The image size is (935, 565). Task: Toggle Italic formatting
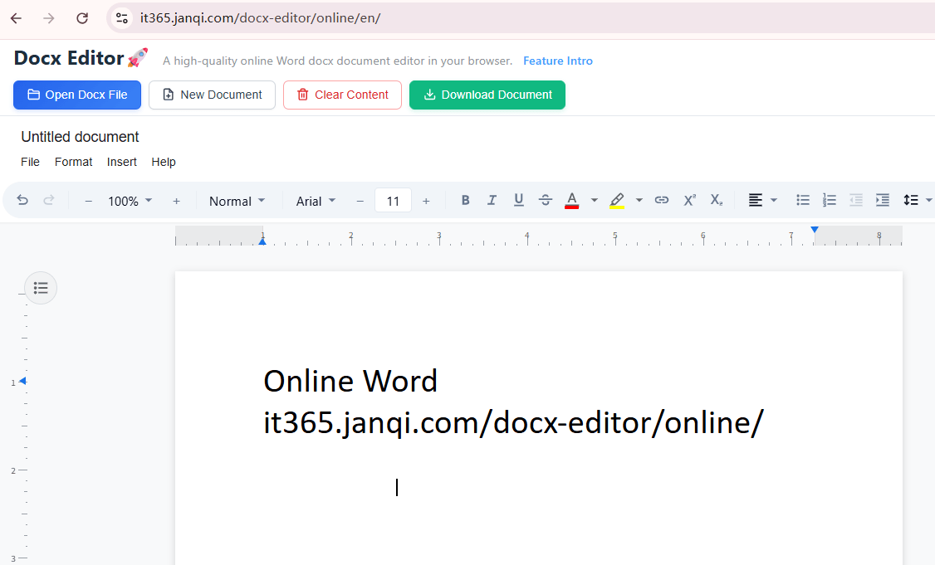[x=492, y=200]
